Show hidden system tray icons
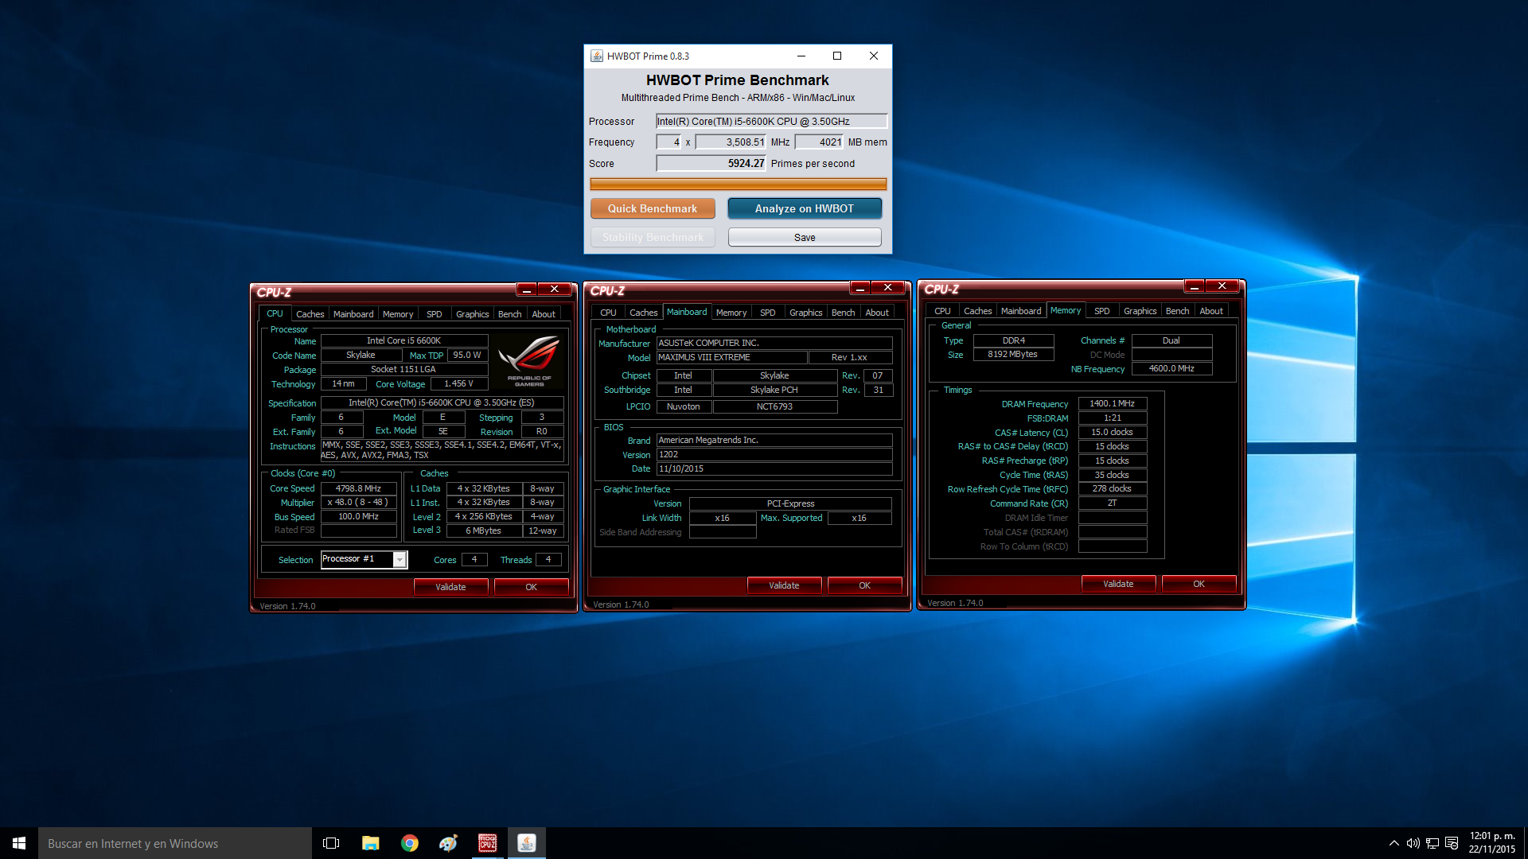 pyautogui.click(x=1394, y=843)
